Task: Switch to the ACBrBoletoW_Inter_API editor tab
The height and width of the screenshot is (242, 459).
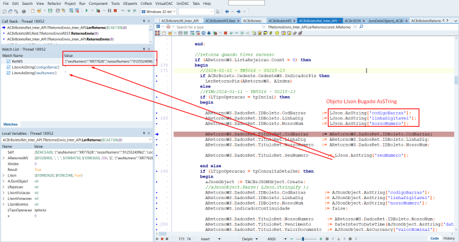Action: [180, 21]
